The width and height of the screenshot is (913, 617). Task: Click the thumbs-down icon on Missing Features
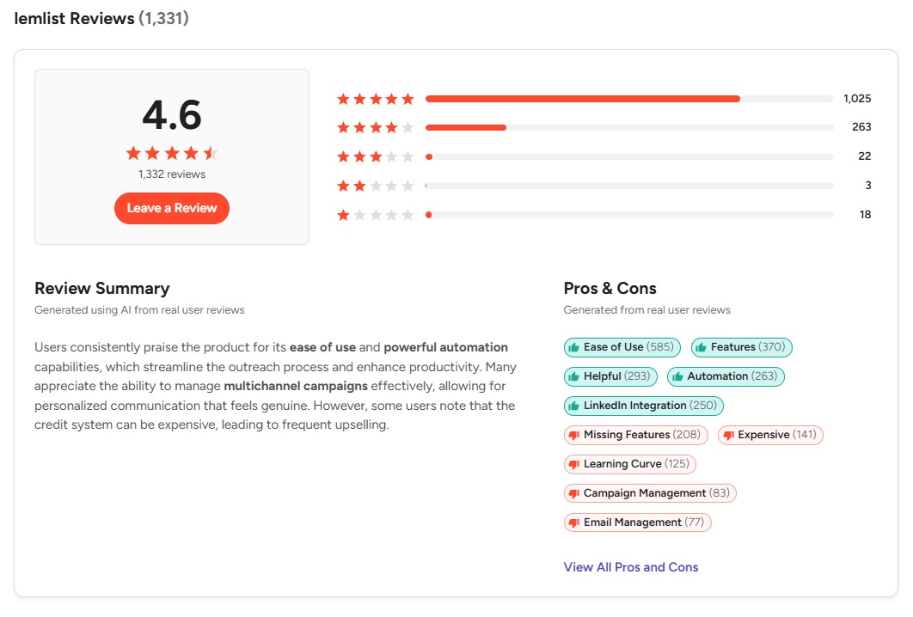click(x=575, y=435)
